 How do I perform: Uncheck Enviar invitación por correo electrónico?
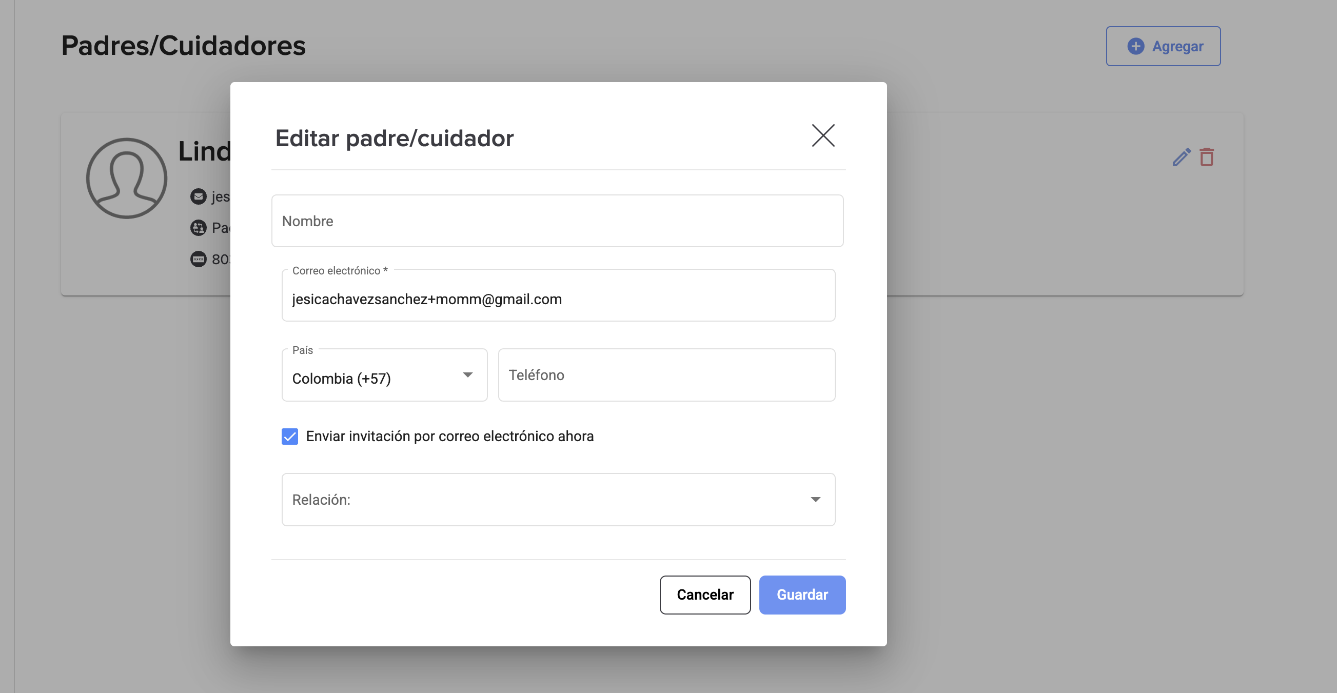(289, 437)
